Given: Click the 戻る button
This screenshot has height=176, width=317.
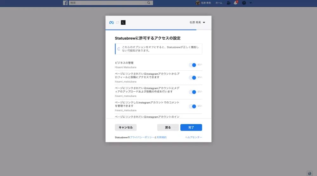Looking at the screenshot, I should 168,127.
